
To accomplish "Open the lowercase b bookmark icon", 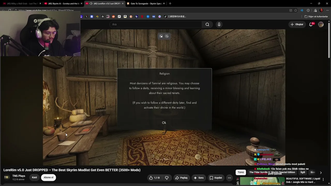I will point(137,17).
